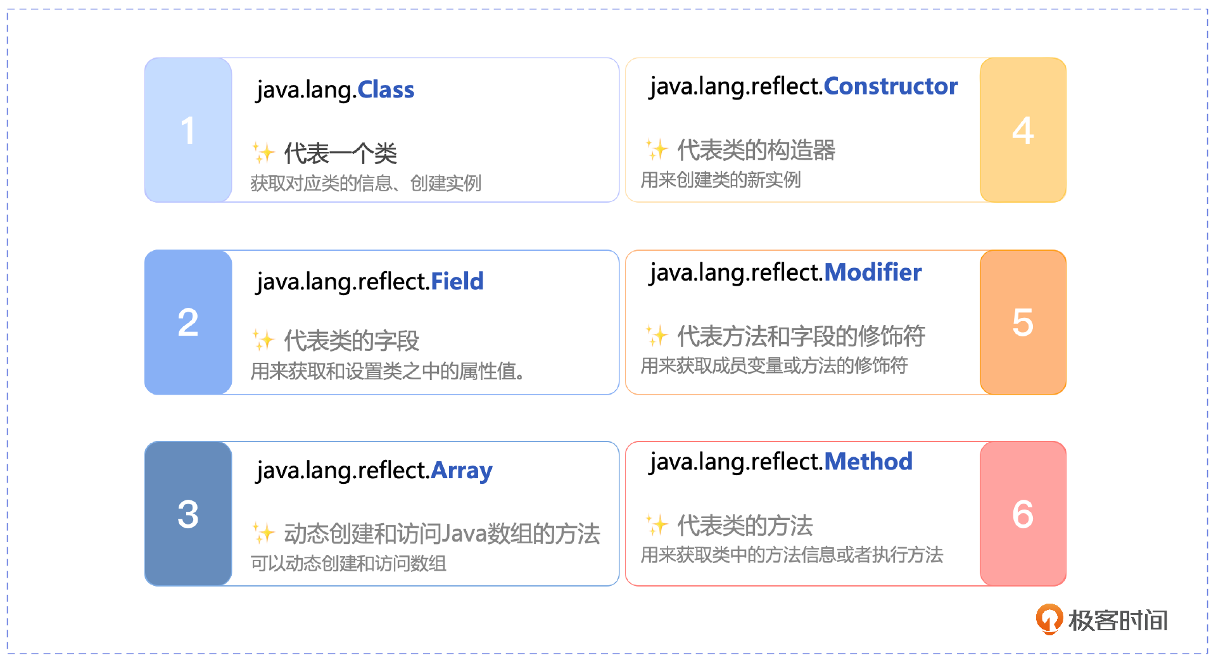Viewport: 1216px width, 660px height.
Task: Select the blue block numbered 2
Action: 188,322
